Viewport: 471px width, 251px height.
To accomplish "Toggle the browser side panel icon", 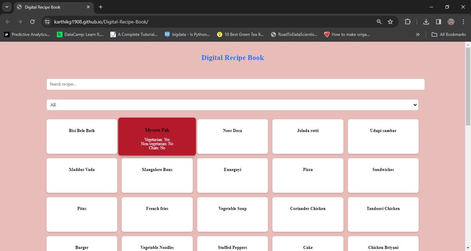I will [x=439, y=22].
